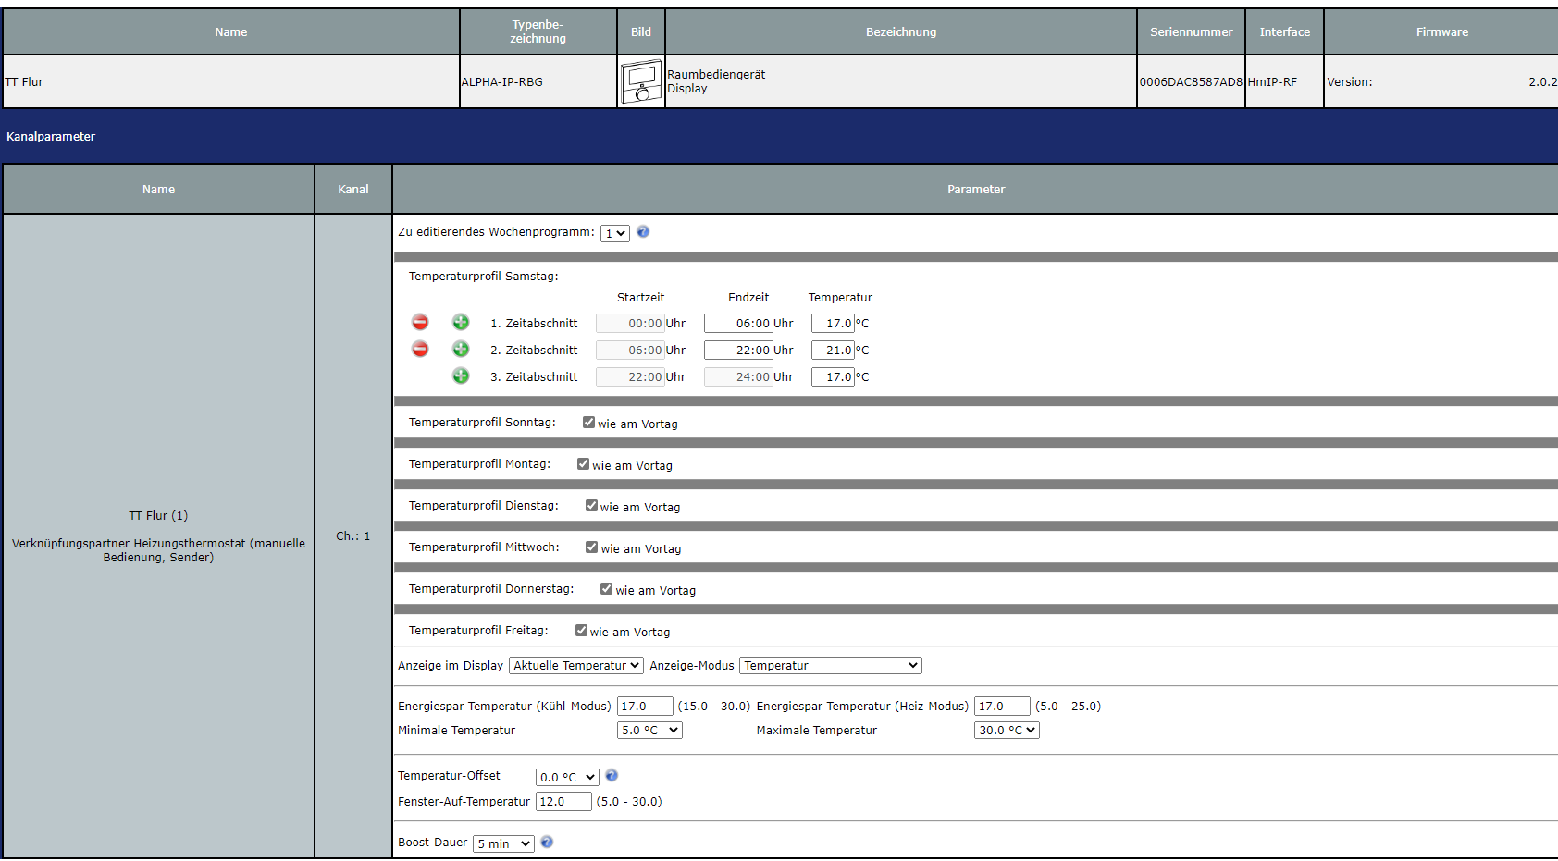Click channel name 'TT Flur (1)'
This screenshot has width=1558, height=861.
click(x=158, y=515)
